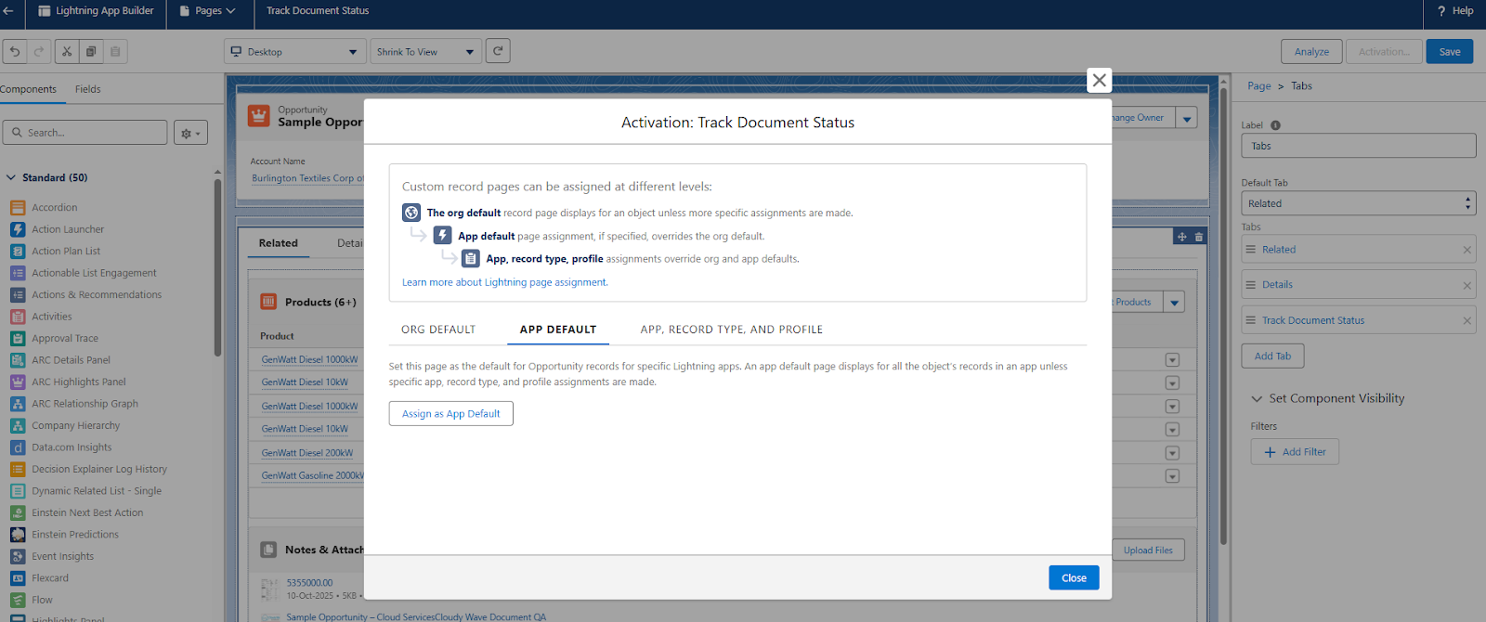Open Learn more about Lightning page assignment
Viewport: 1486px width, 622px height.
[504, 282]
